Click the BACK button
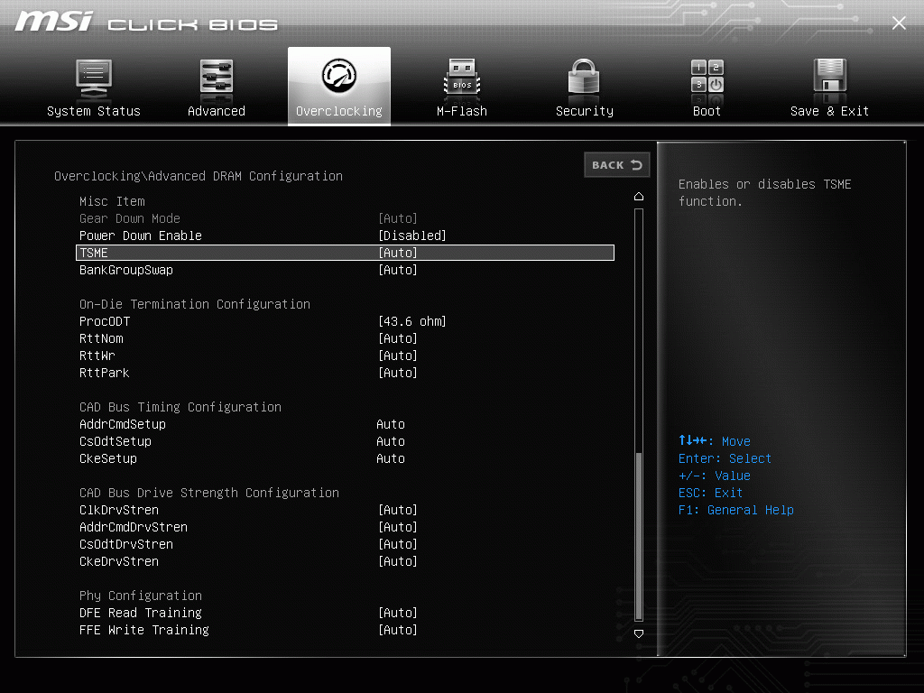The width and height of the screenshot is (924, 693). [x=616, y=165]
